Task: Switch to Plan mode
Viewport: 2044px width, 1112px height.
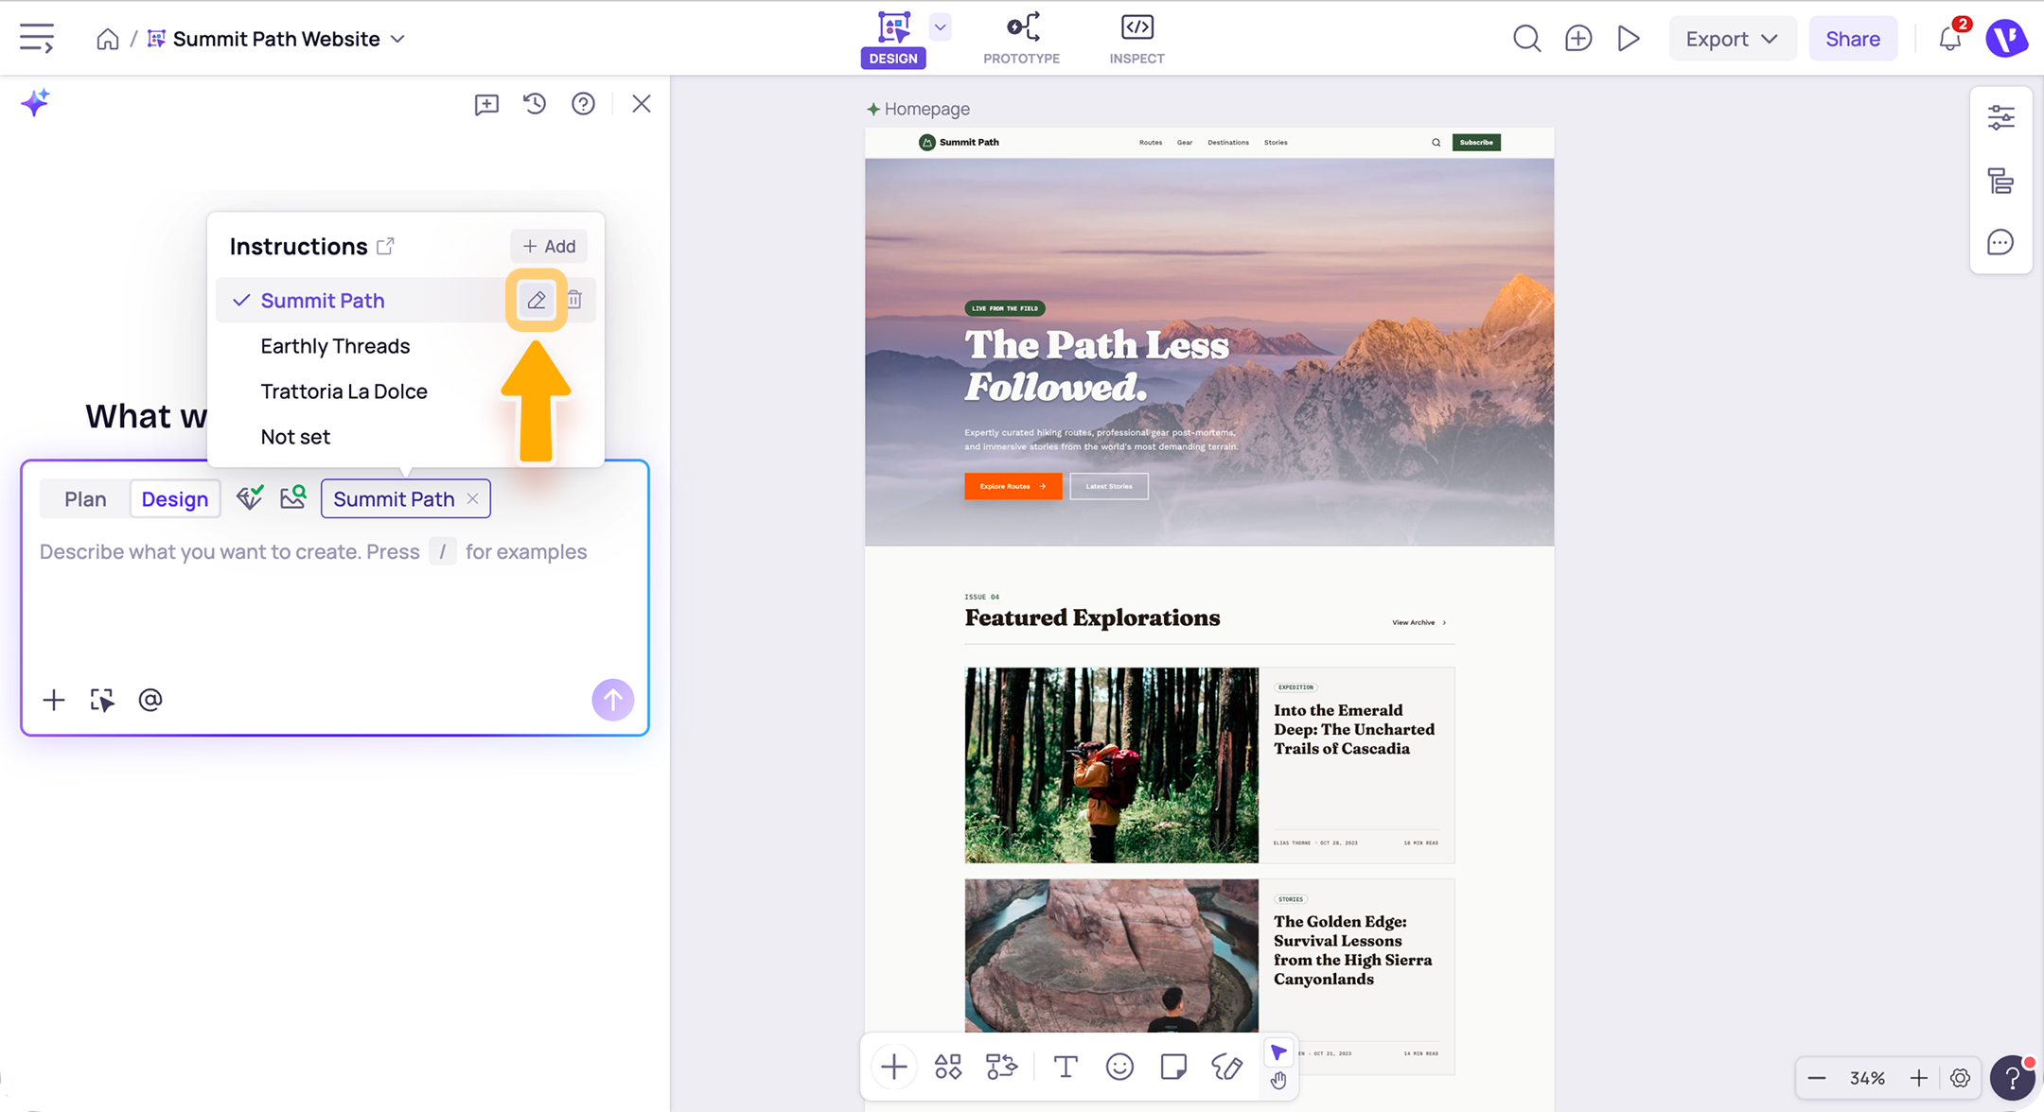Action: (85, 499)
